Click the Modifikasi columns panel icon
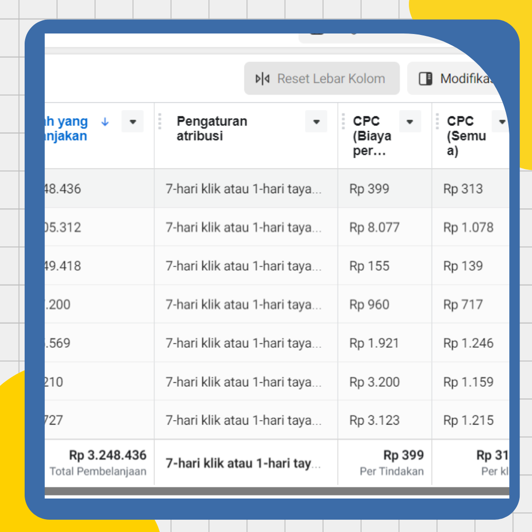The image size is (532, 532). point(426,79)
